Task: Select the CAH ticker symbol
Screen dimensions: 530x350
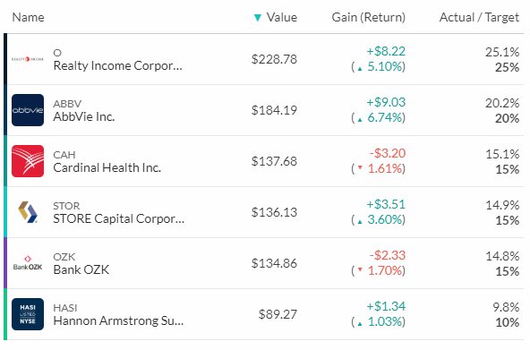Action: click(x=64, y=155)
